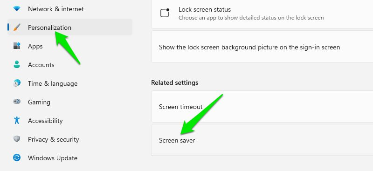Click the Windows Update sync icon
373x171 pixels.
17,157
